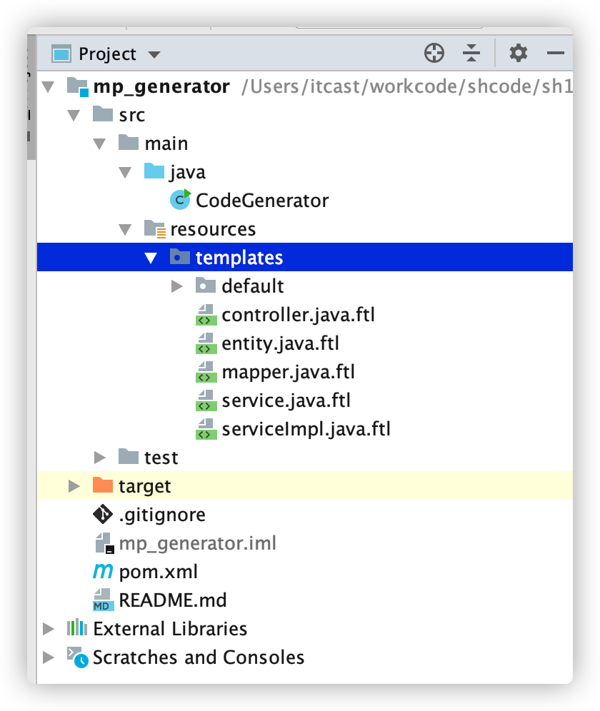Expand the test folder
Image resolution: width=600 pixels, height=711 pixels.
[100, 458]
